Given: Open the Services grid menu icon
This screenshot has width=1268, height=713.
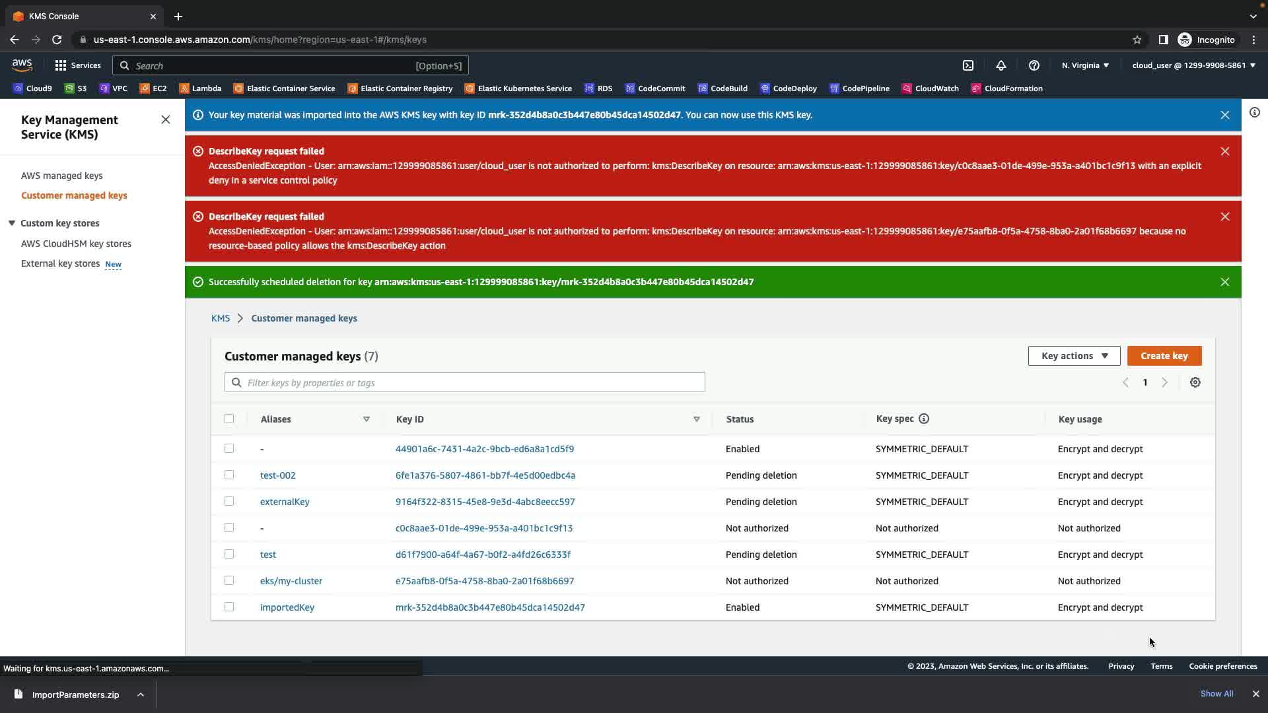Looking at the screenshot, I should pos(61,65).
